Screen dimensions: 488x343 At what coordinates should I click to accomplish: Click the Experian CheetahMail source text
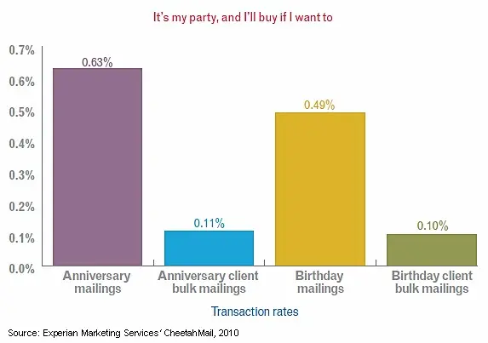(x=123, y=333)
